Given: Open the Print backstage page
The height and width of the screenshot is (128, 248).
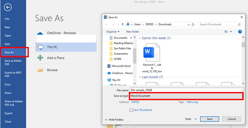Looking at the screenshot, I should [x=8, y=84].
